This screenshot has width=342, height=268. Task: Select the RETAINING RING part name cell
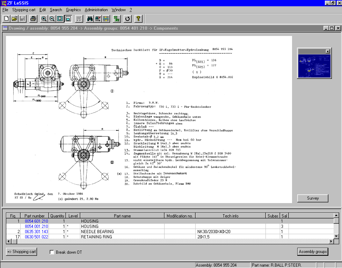122,237
